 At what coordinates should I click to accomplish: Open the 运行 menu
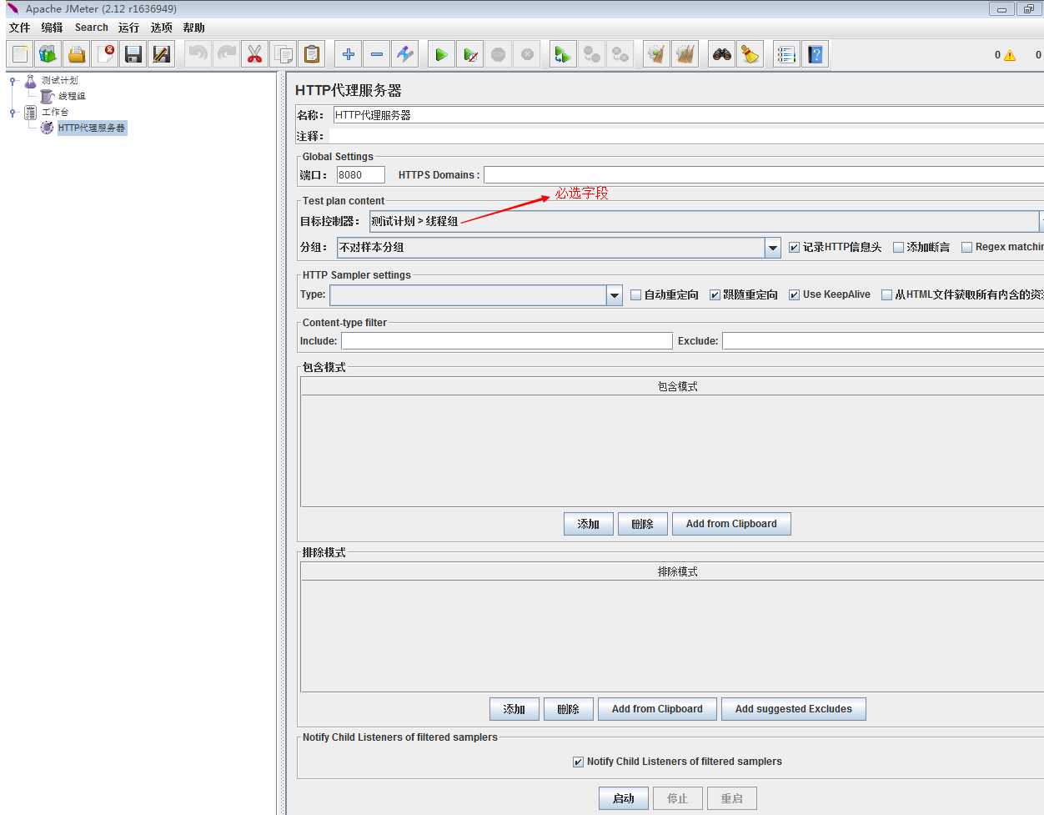(128, 28)
